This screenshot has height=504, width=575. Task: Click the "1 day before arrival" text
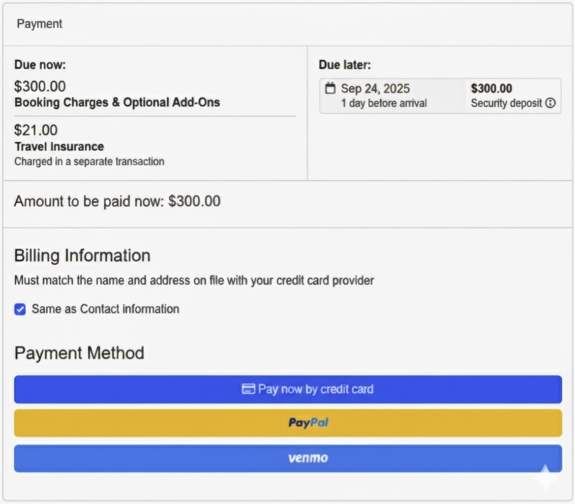384,103
